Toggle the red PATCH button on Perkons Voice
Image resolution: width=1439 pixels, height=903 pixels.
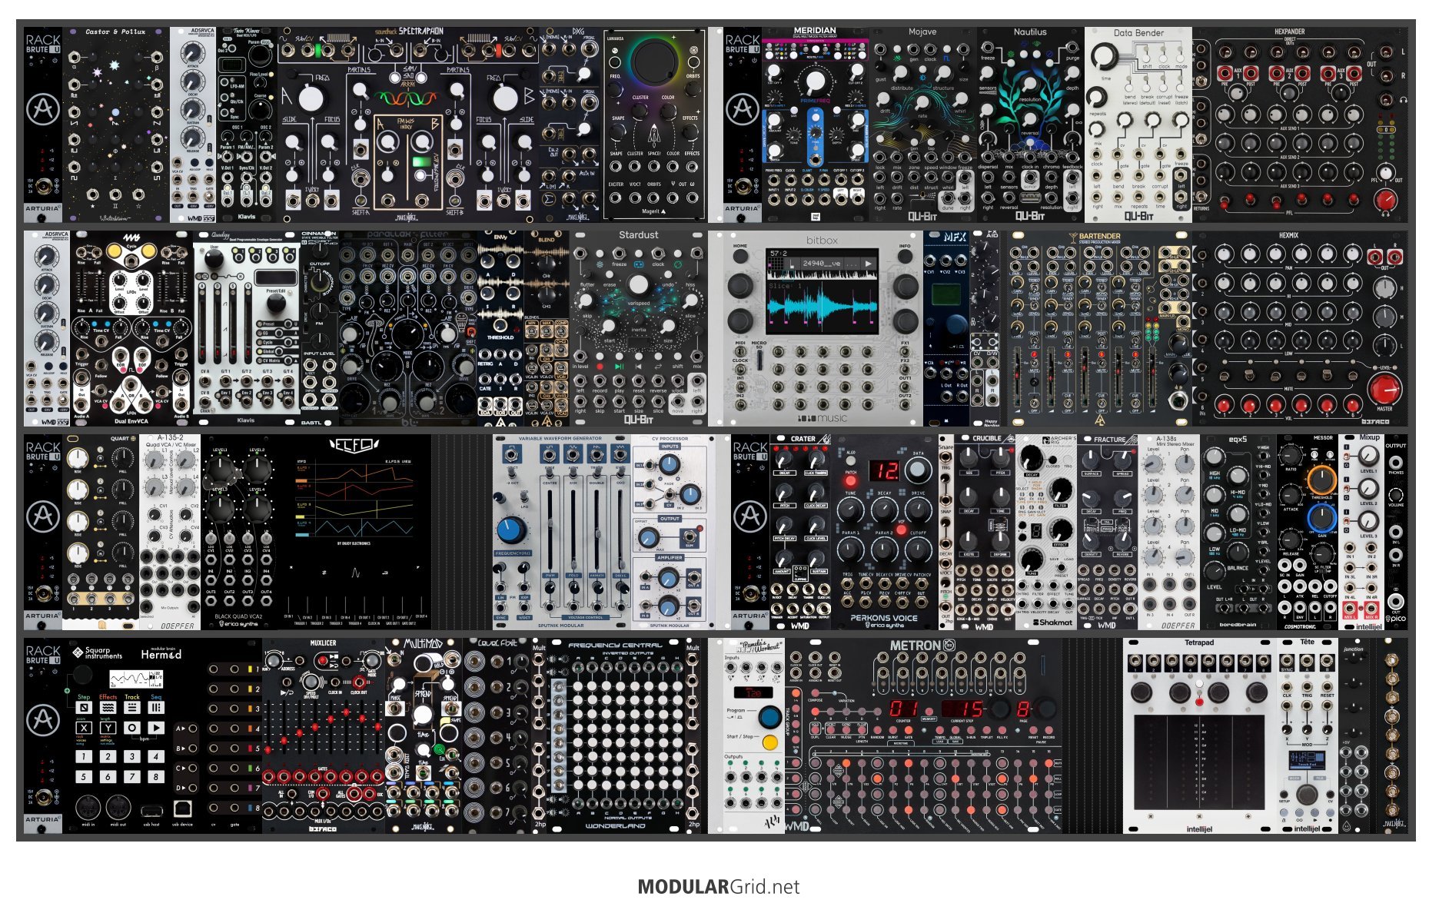850,481
